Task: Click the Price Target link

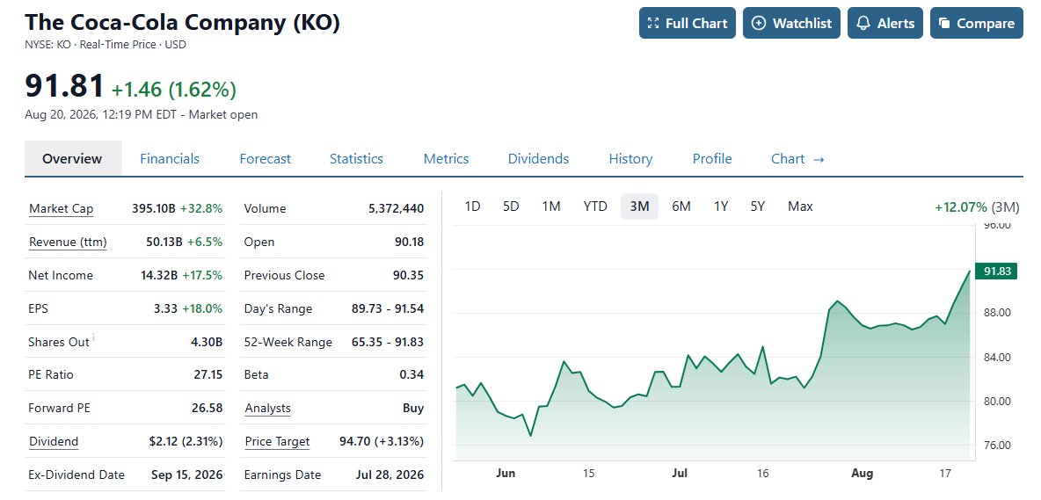Action: coord(277,442)
